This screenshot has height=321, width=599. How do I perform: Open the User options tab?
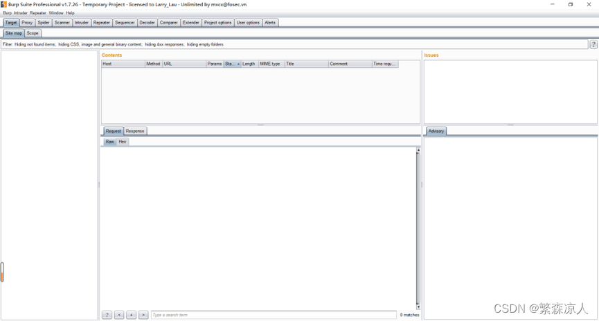[x=248, y=23]
